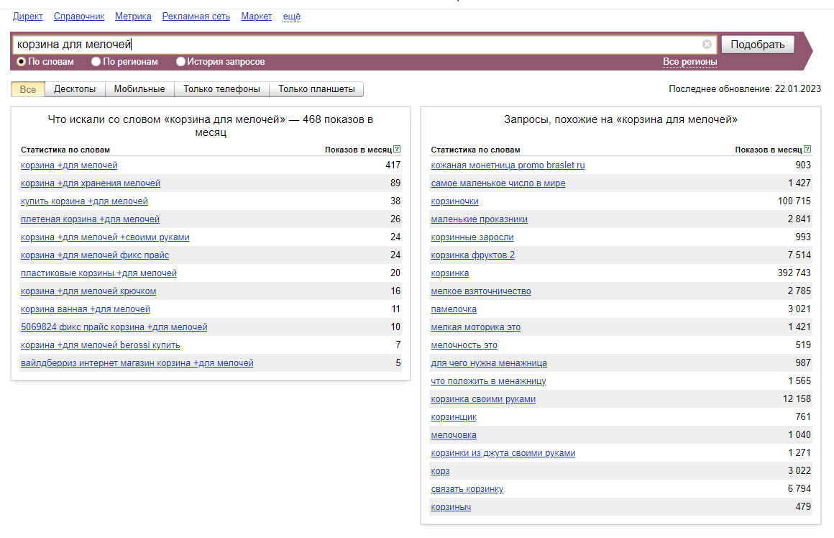This screenshot has height=538, width=834.
Task: Open similar query 'корз'
Action: point(440,472)
